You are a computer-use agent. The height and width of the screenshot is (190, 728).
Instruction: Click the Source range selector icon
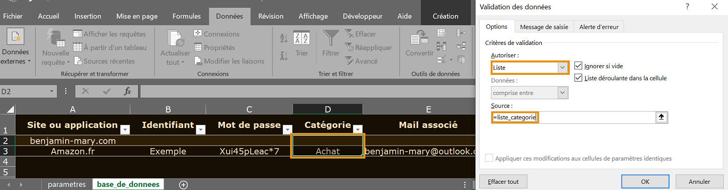point(662,117)
